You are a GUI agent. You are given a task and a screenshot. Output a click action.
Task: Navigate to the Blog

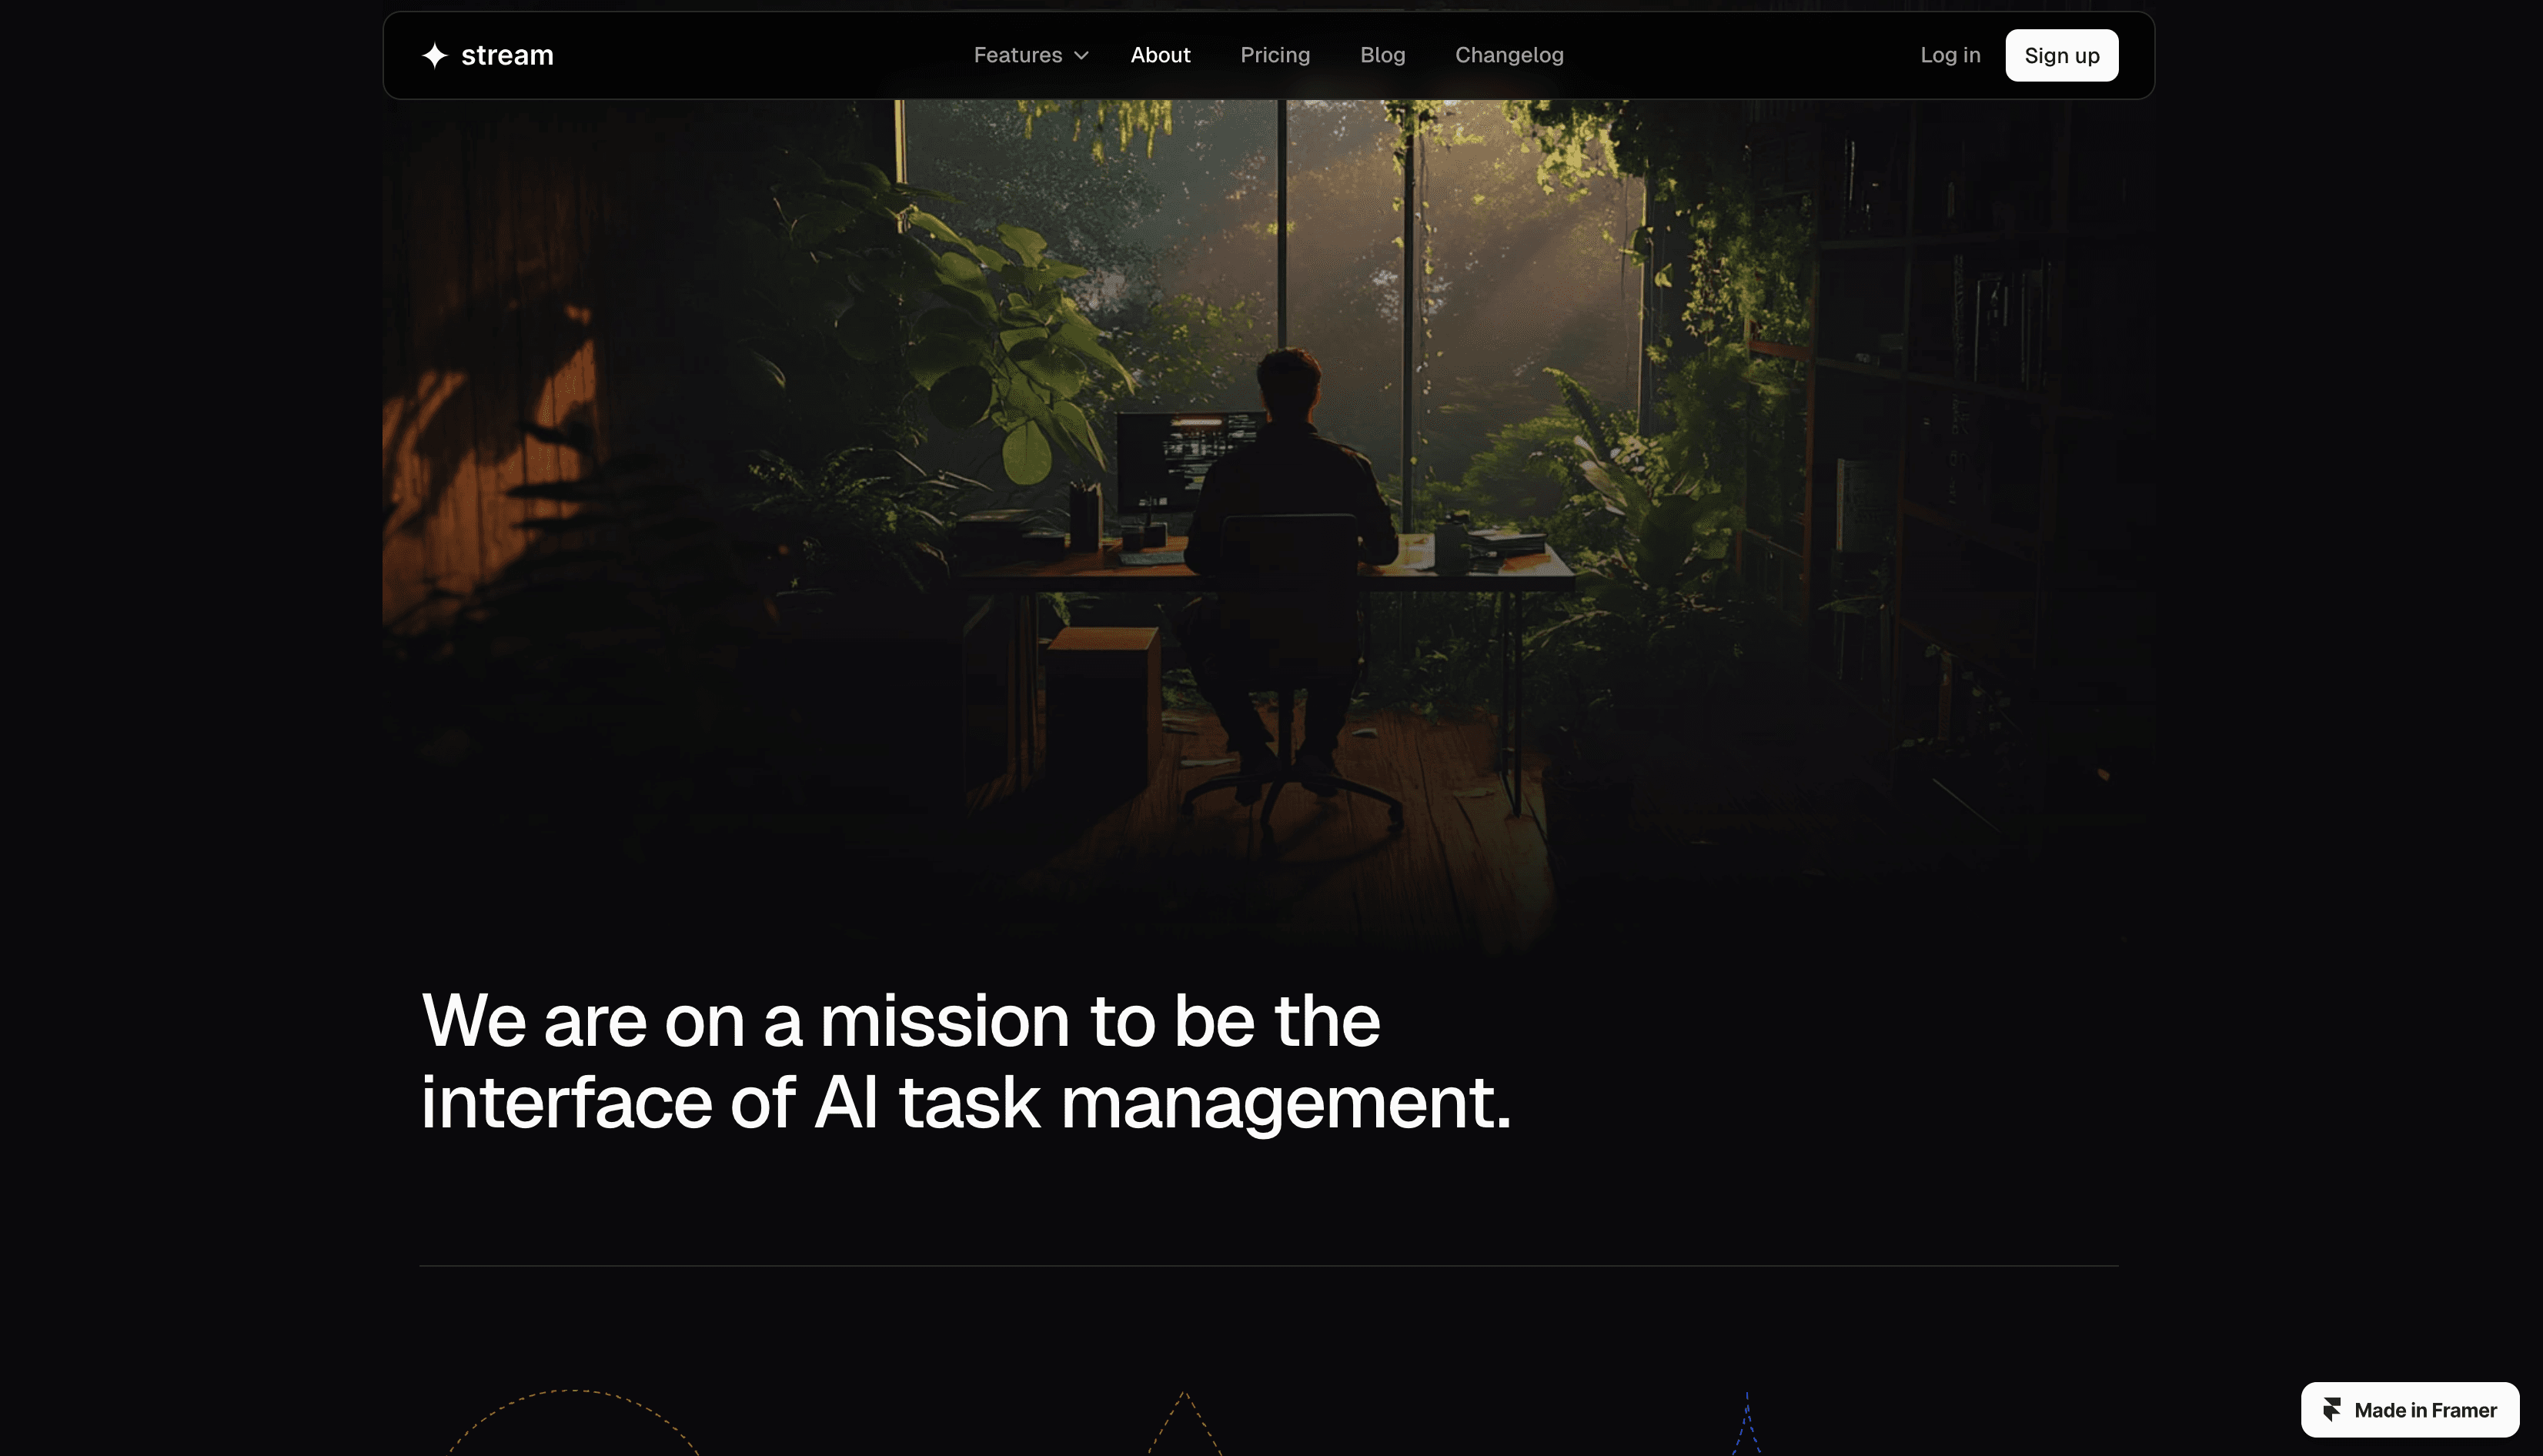point(1382,56)
